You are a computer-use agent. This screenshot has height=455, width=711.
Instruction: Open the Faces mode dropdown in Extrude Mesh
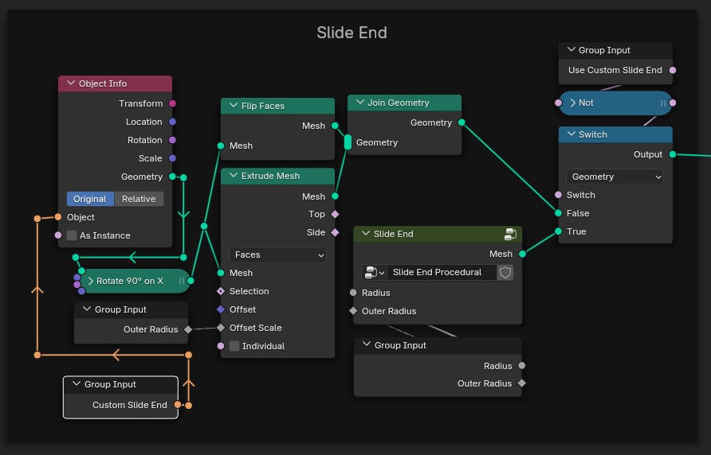[277, 255]
